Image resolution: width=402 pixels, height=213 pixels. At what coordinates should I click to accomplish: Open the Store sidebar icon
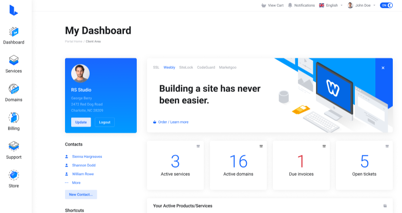coord(14,175)
